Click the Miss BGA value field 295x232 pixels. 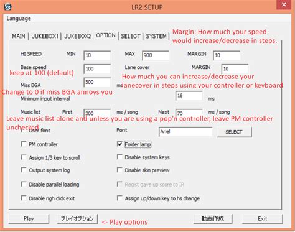tap(97, 82)
